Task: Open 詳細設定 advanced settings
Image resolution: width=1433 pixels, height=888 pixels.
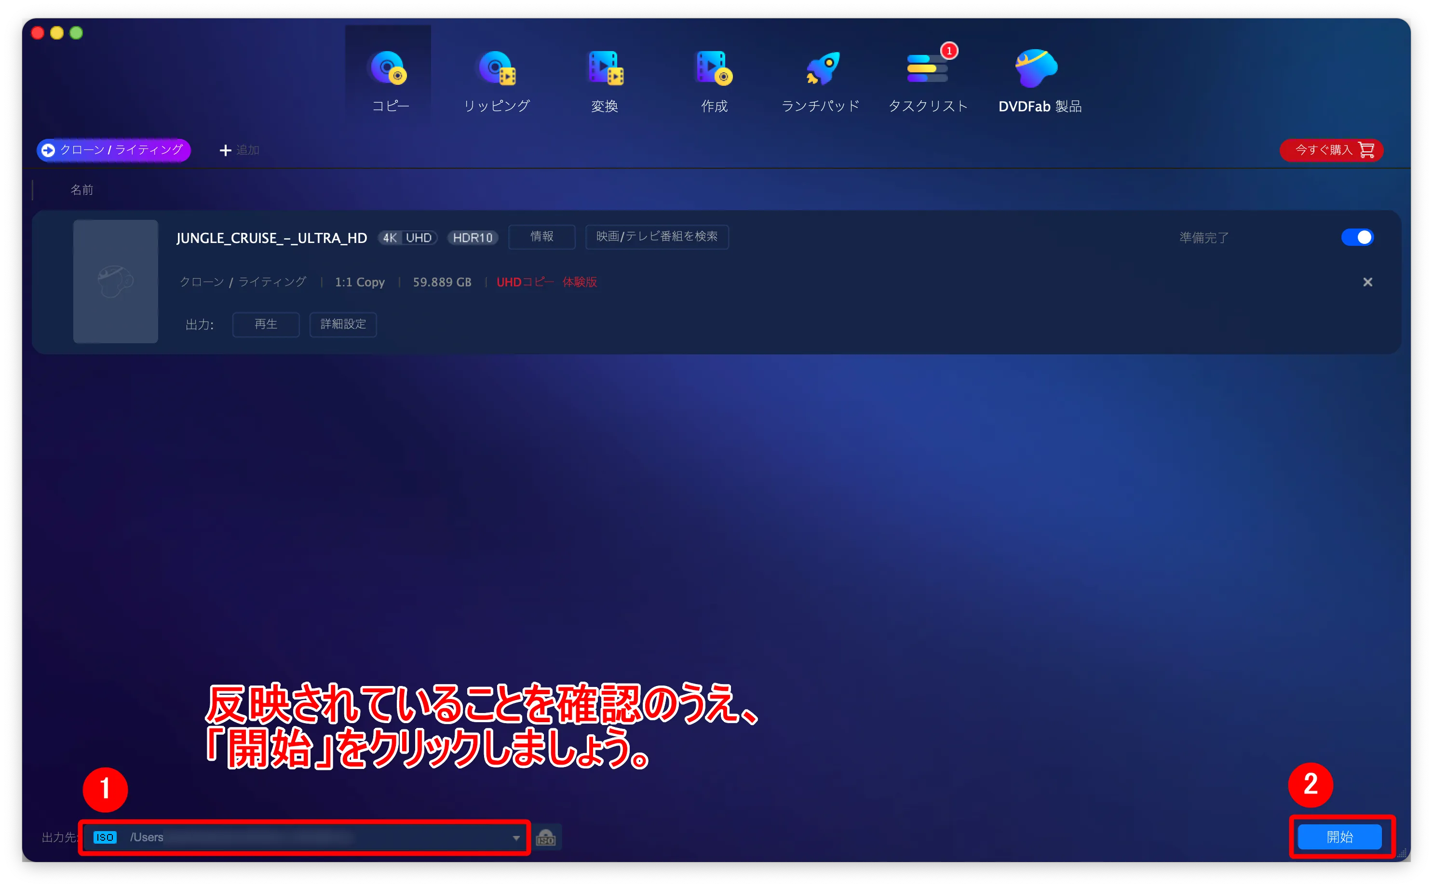Action: 342,324
